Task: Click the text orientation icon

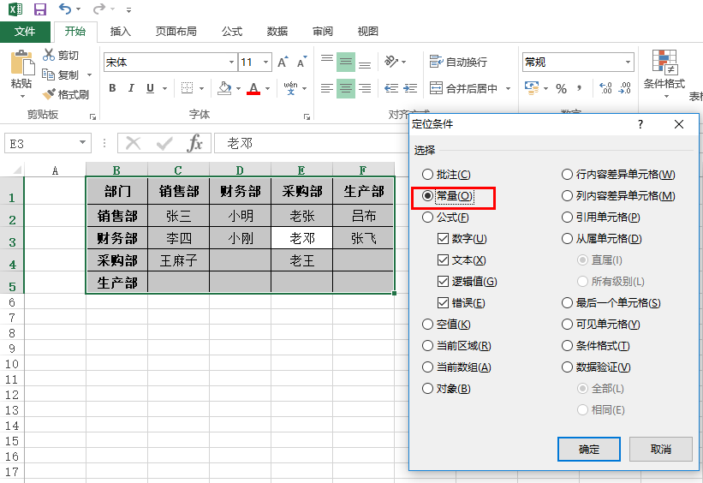Action: (x=391, y=61)
